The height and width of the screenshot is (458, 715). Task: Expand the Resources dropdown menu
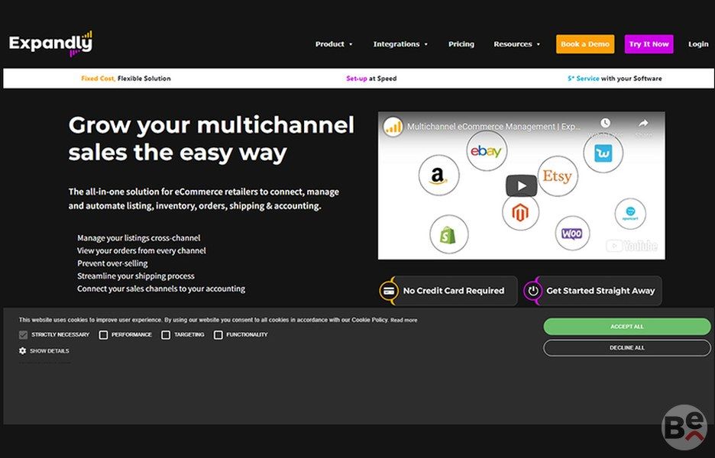[516, 44]
